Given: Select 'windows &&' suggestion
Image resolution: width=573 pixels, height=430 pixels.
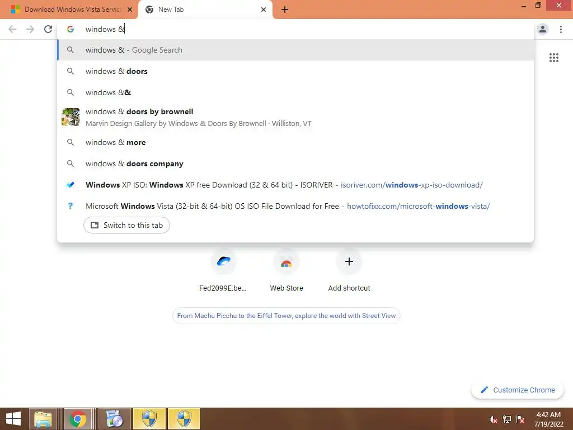Looking at the screenshot, I should pos(295,92).
